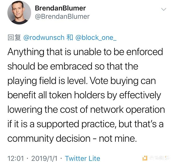Screen dimensions: 171x162
Task: Click the gray watermark text beside the logo
Action: 159,158
